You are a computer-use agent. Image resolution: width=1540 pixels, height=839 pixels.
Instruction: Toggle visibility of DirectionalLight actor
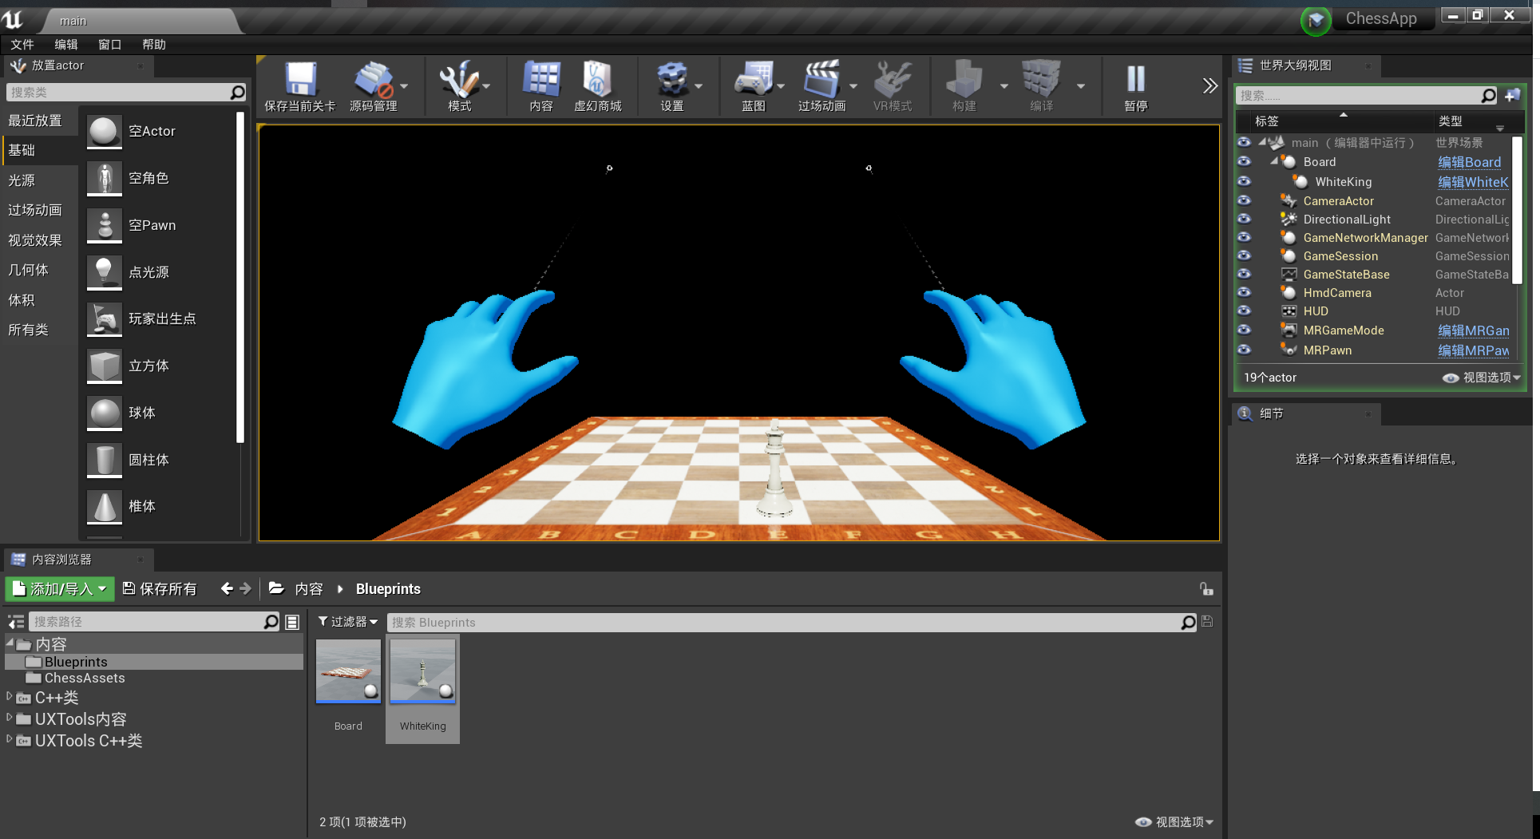point(1244,219)
